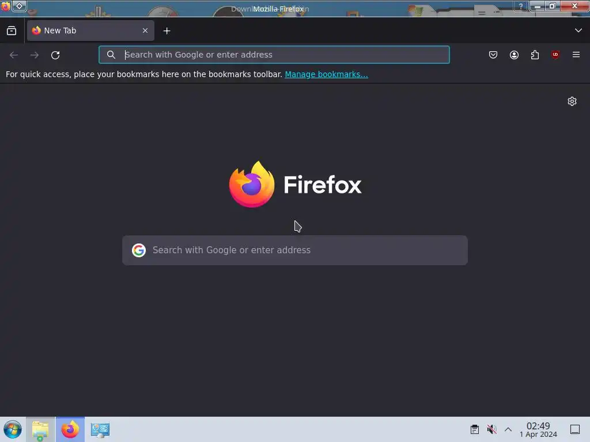Screen dimensions: 590x442
Task: Reload the current page
Action: click(x=55, y=55)
